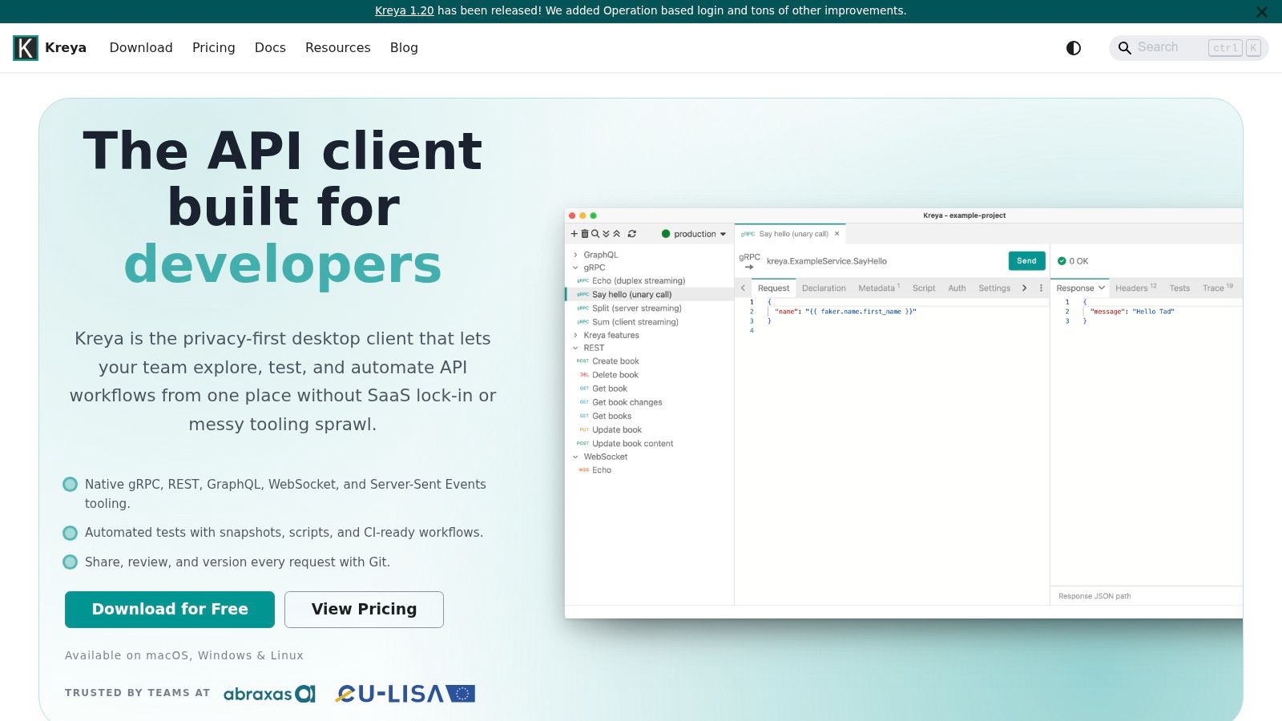Switch to the Auth tab

click(x=957, y=288)
